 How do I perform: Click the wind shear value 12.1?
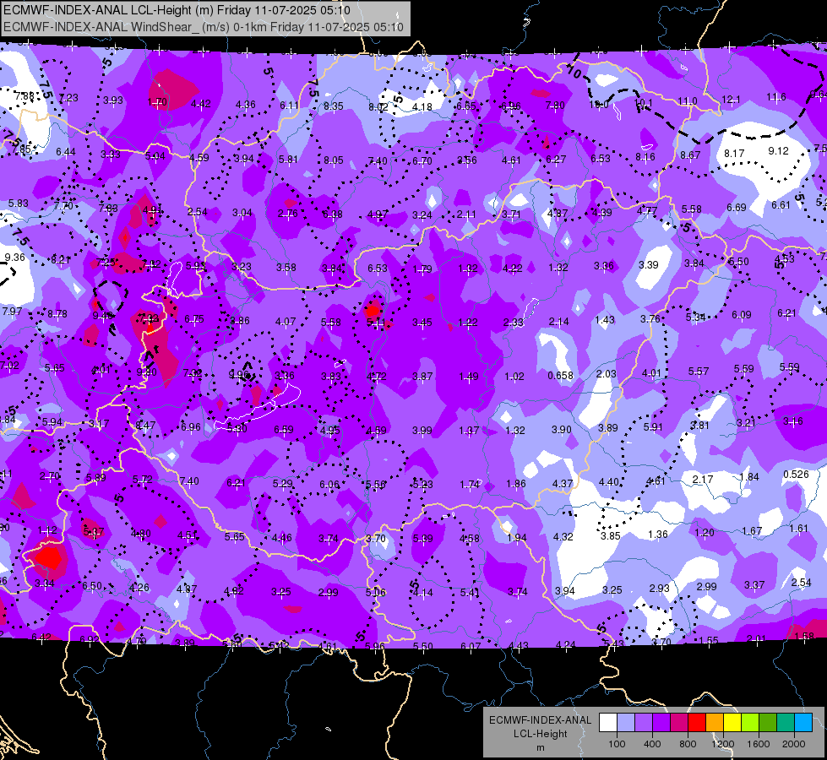pos(731,100)
